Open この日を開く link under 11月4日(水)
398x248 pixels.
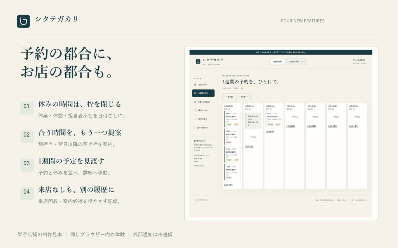point(270,132)
